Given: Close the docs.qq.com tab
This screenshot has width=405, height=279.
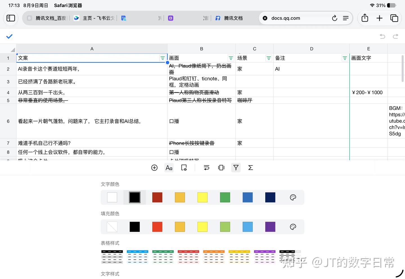Looking at the screenshot, I should coord(265,18).
